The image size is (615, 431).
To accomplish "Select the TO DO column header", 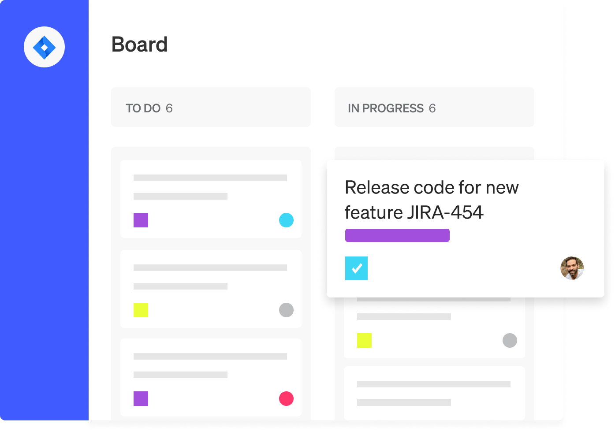I will point(211,107).
